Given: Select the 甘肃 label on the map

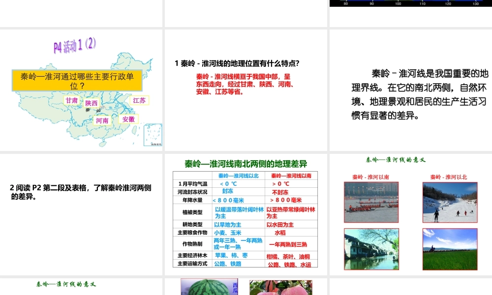Looking at the screenshot, I should pos(71,100).
